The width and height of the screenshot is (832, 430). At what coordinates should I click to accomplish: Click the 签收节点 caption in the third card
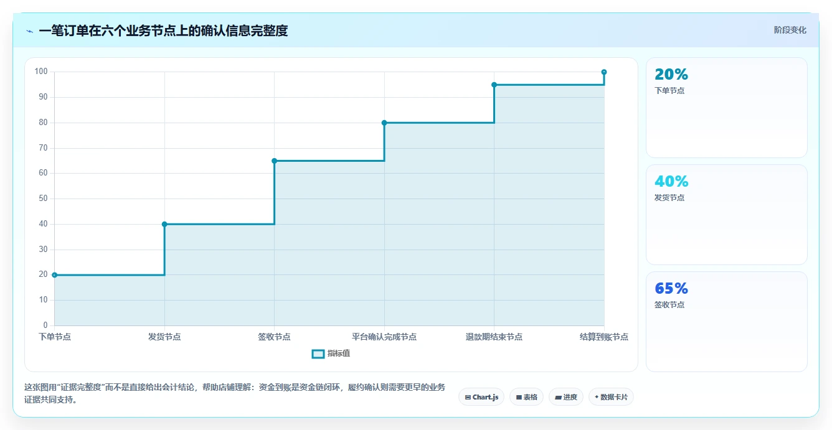669,305
